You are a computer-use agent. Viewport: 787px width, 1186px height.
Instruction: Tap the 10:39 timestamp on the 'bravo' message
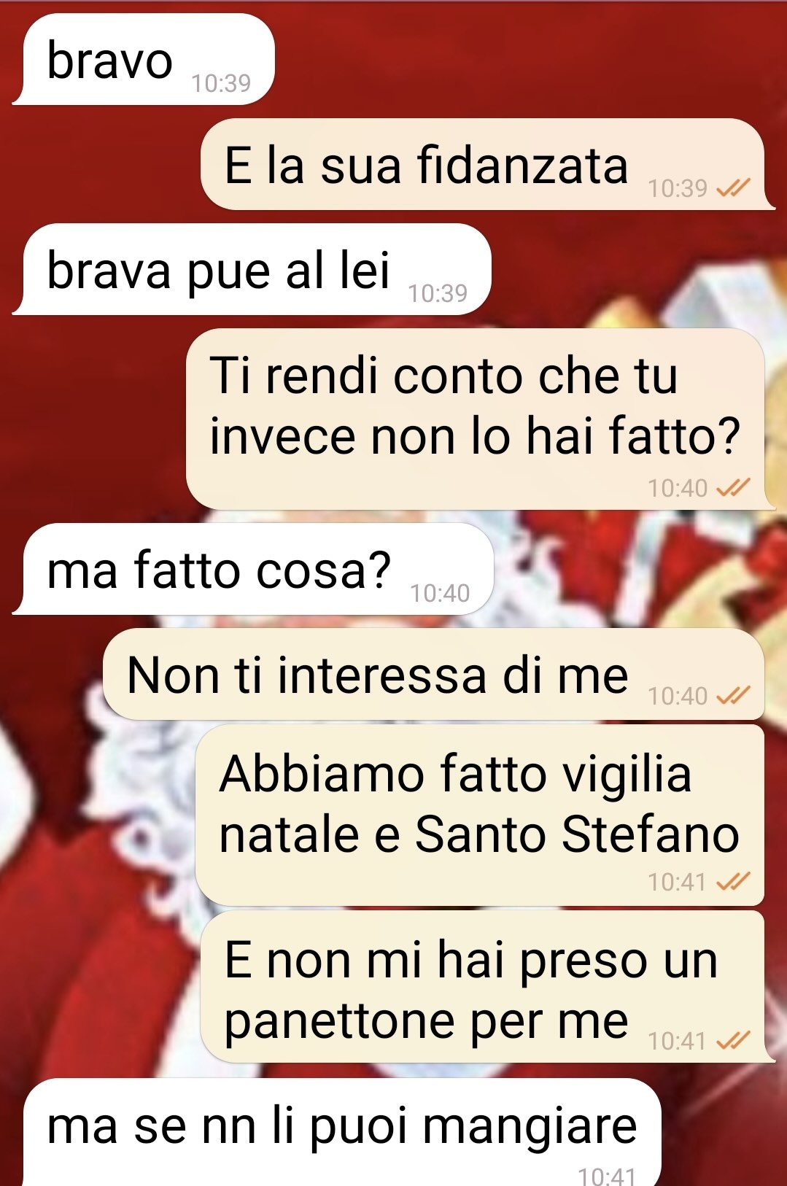221,84
